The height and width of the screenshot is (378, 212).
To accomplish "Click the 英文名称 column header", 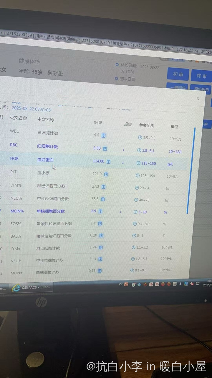I will coord(18,118).
